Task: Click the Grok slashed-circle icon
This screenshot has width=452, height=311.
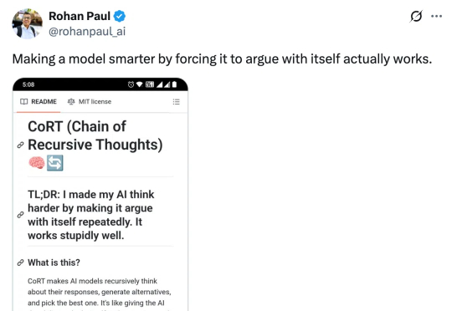Action: pyautogui.click(x=416, y=16)
